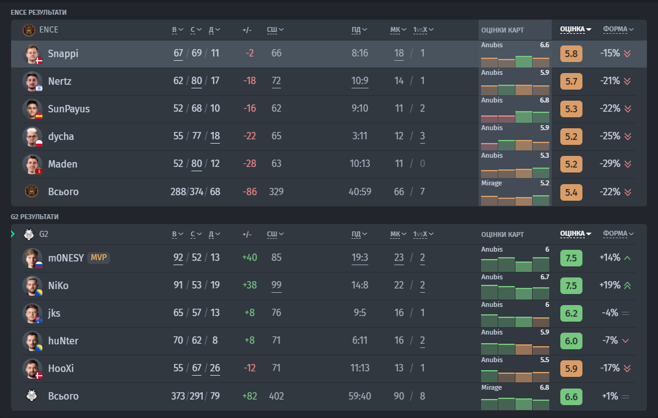Open m0NESY player name link

click(x=66, y=258)
